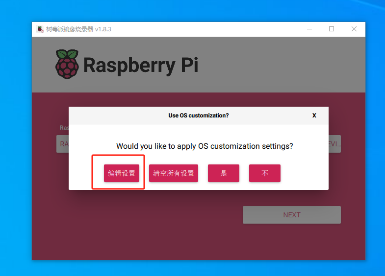The image size is (385, 276).
Task: Choose 是 (Yes) to apply customization
Action: click(x=223, y=173)
